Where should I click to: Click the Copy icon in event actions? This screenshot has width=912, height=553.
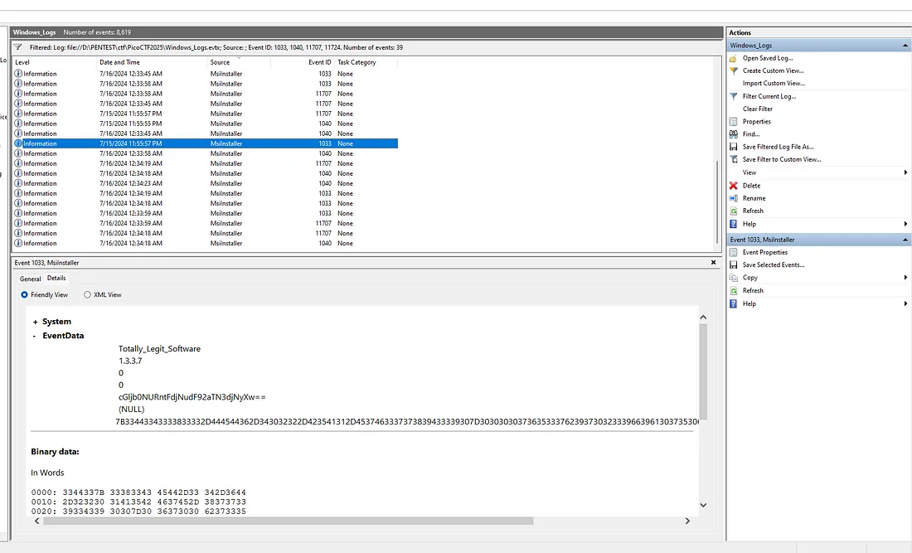tap(734, 278)
